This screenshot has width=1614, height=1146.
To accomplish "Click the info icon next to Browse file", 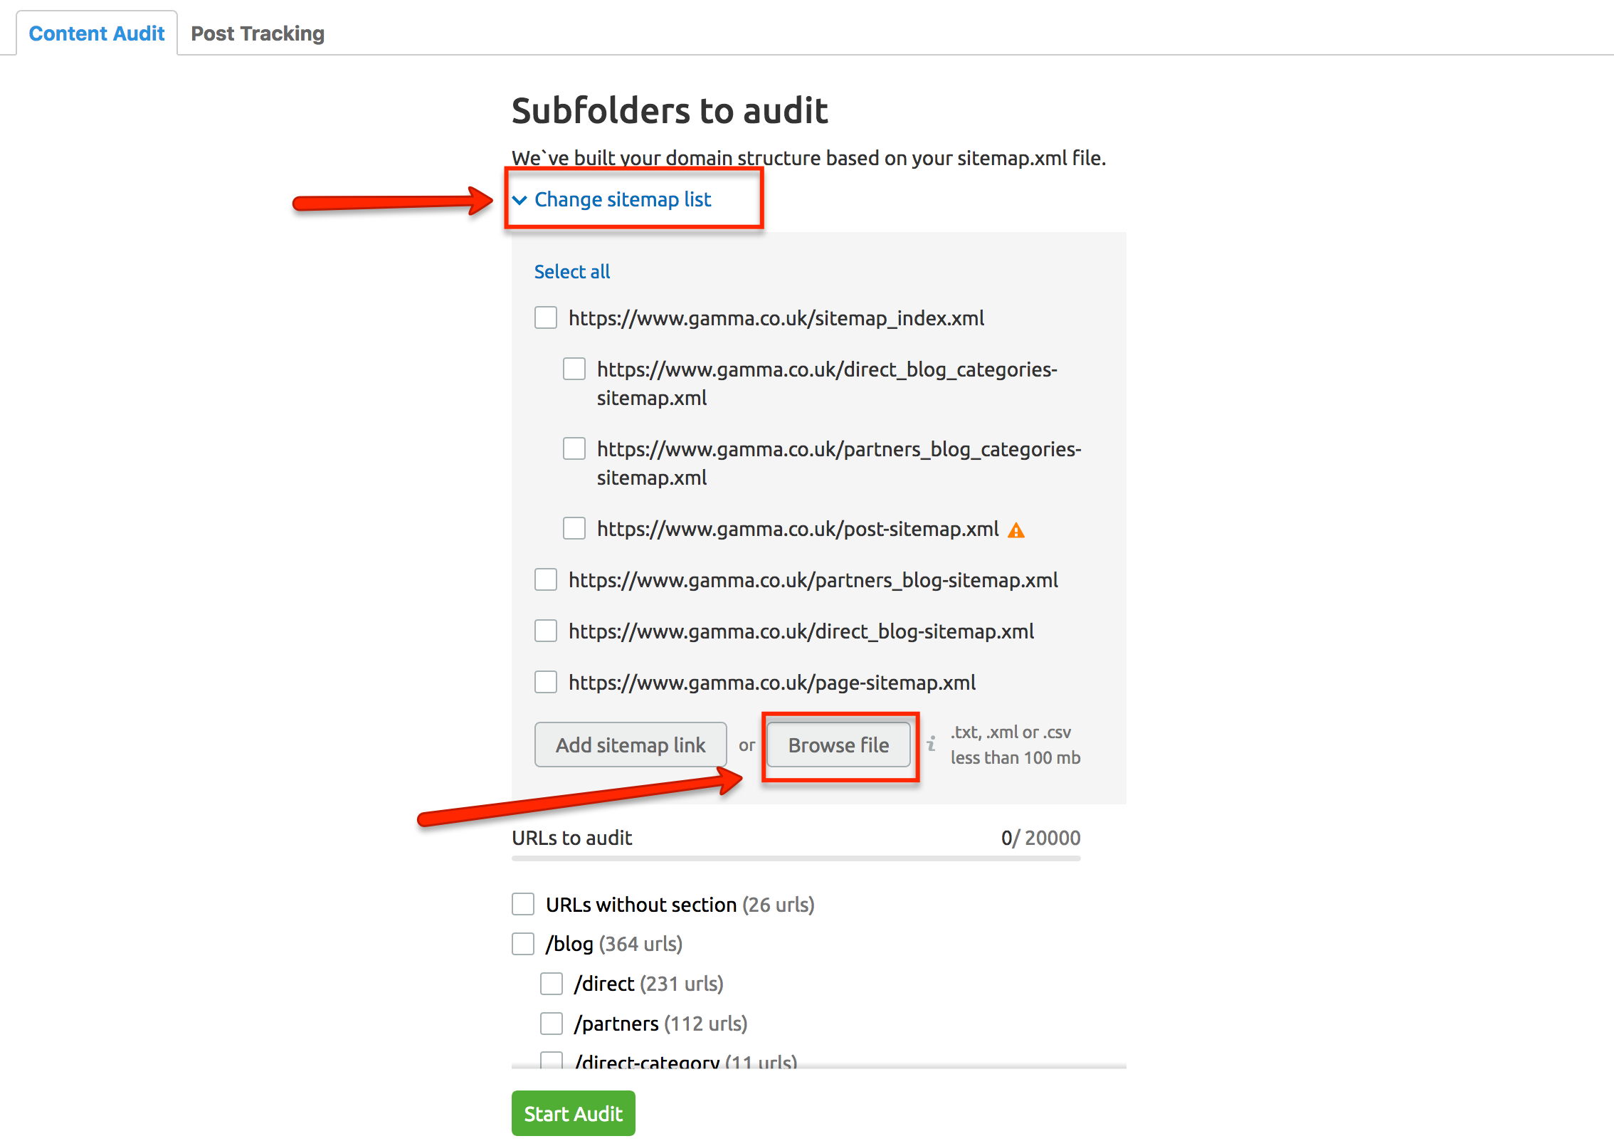I will (x=931, y=745).
